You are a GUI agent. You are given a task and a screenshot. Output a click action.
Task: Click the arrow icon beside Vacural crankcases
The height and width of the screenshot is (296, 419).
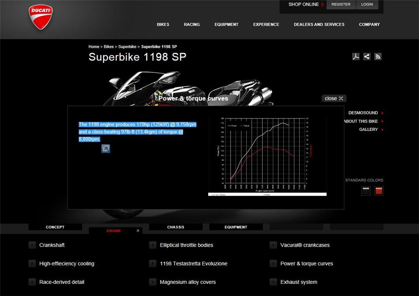(x=273, y=245)
